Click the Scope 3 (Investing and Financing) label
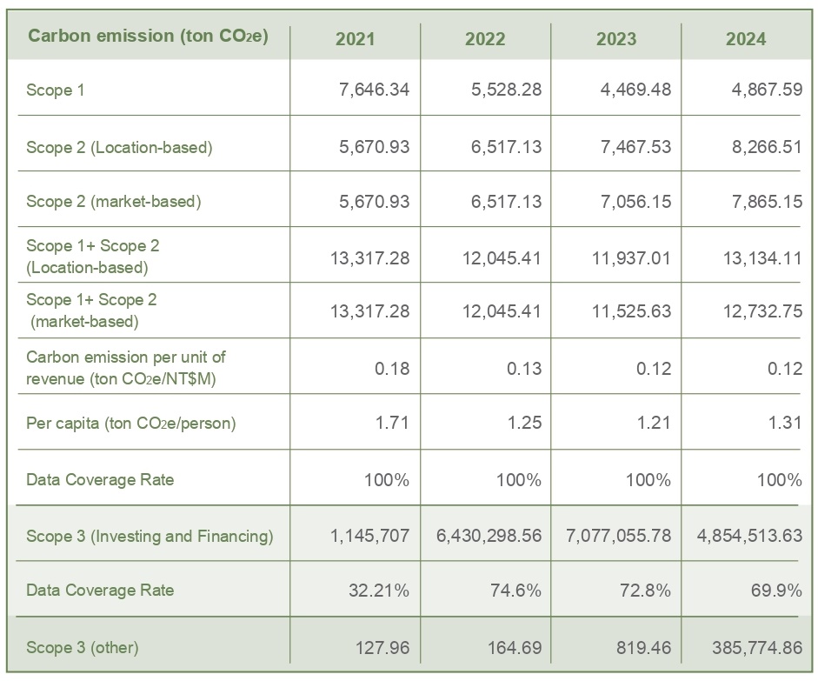This screenshot has width=818, height=681. (150, 536)
